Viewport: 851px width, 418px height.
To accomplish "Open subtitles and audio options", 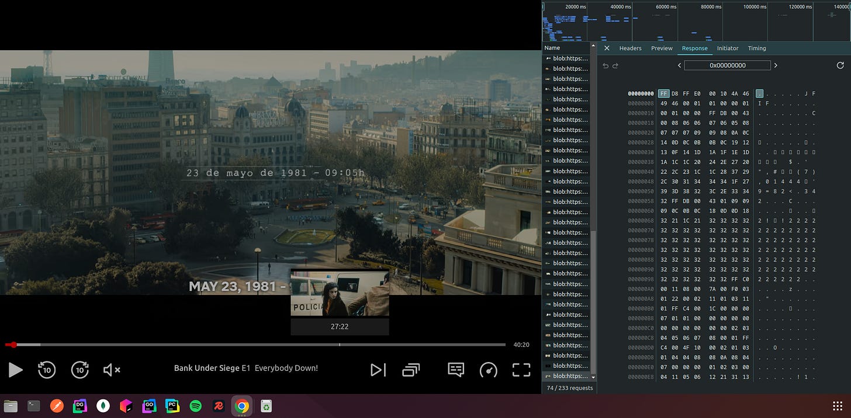I will click(456, 370).
